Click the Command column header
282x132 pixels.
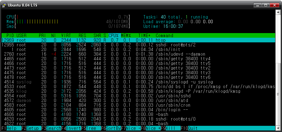coord(164,36)
